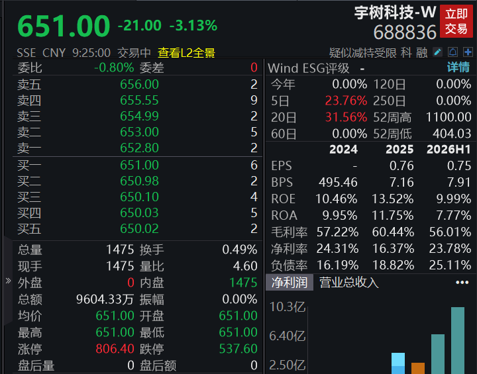Switch to the 营业总收入 tab

348,283
